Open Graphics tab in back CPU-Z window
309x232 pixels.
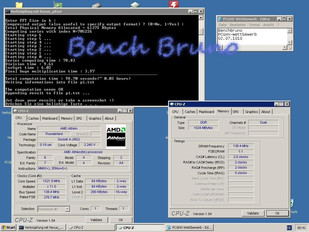click(x=95, y=118)
